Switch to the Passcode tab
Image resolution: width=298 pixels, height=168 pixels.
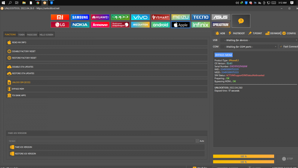pos(32,35)
